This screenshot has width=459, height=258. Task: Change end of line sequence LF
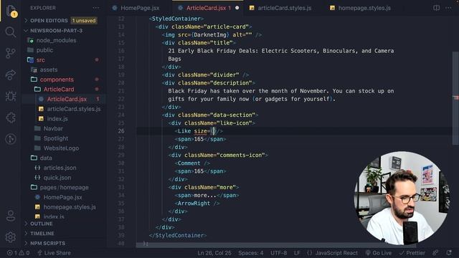(297, 253)
